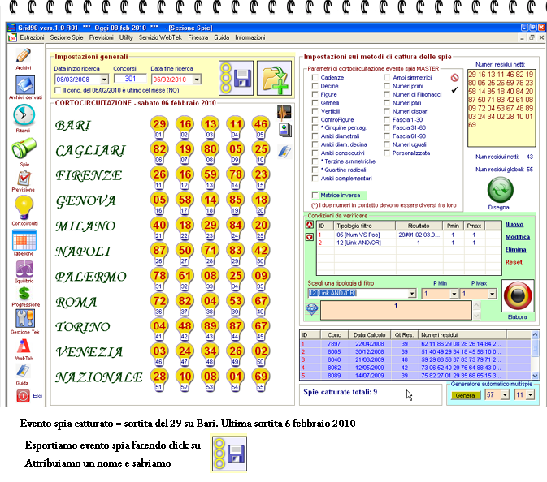Viewport: 547px width, 482px height.
Task: Open the WebTek sidebar icon
Action: point(24,346)
